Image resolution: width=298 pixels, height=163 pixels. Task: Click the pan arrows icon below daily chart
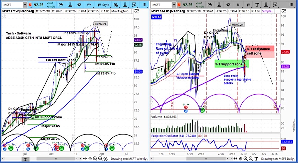[x=236, y=159]
